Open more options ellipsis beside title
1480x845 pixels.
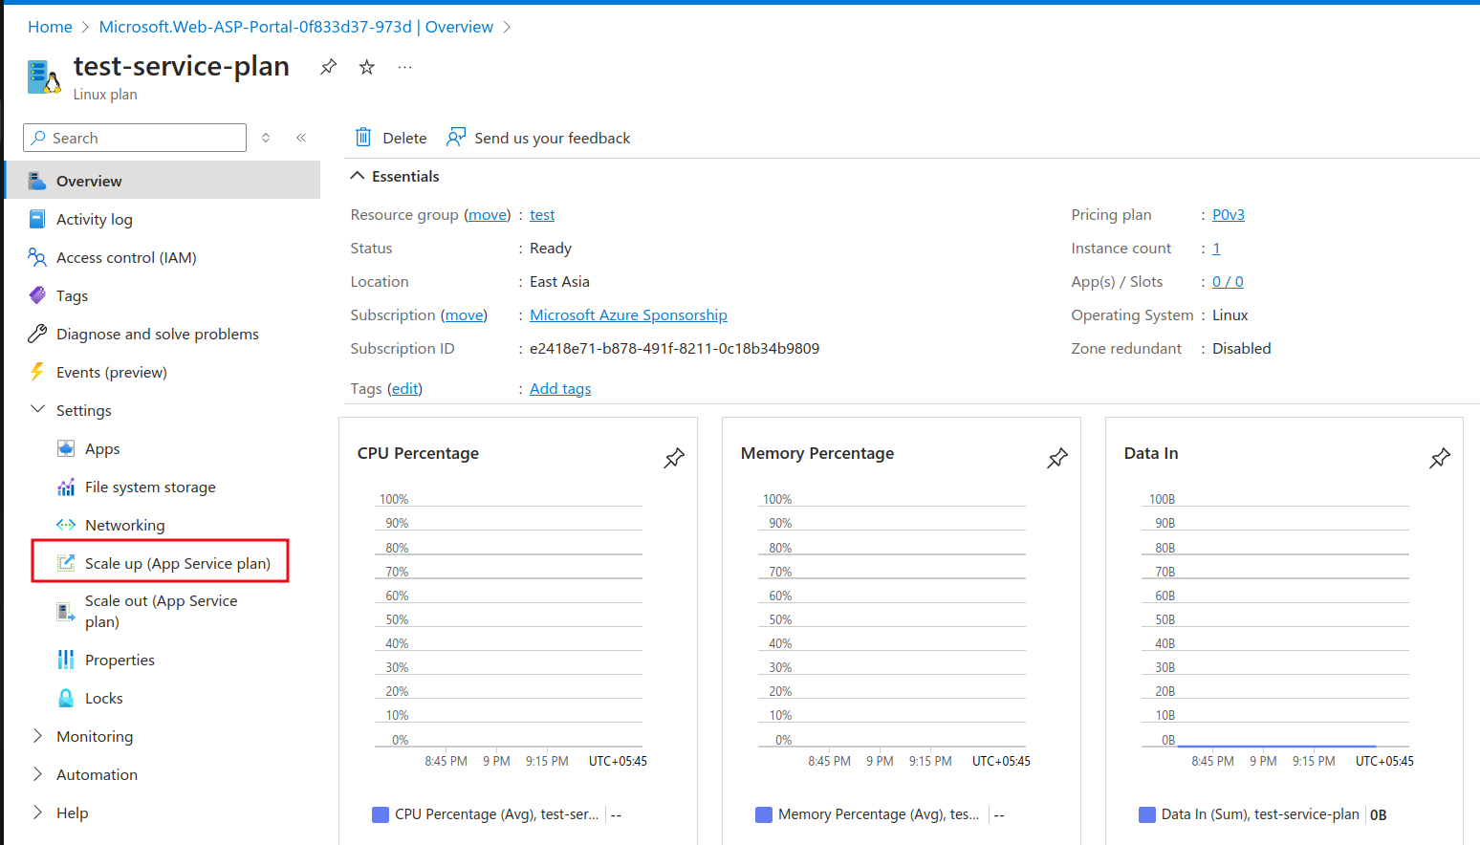405,67
